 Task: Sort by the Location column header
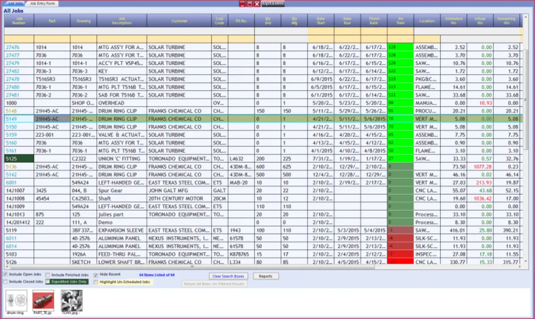pos(427,20)
